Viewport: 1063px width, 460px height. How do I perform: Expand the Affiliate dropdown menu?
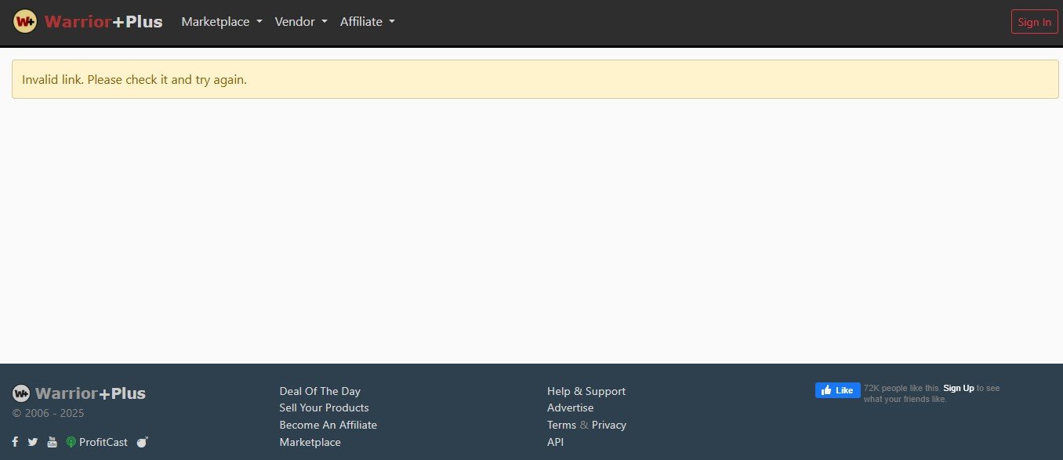[367, 22]
